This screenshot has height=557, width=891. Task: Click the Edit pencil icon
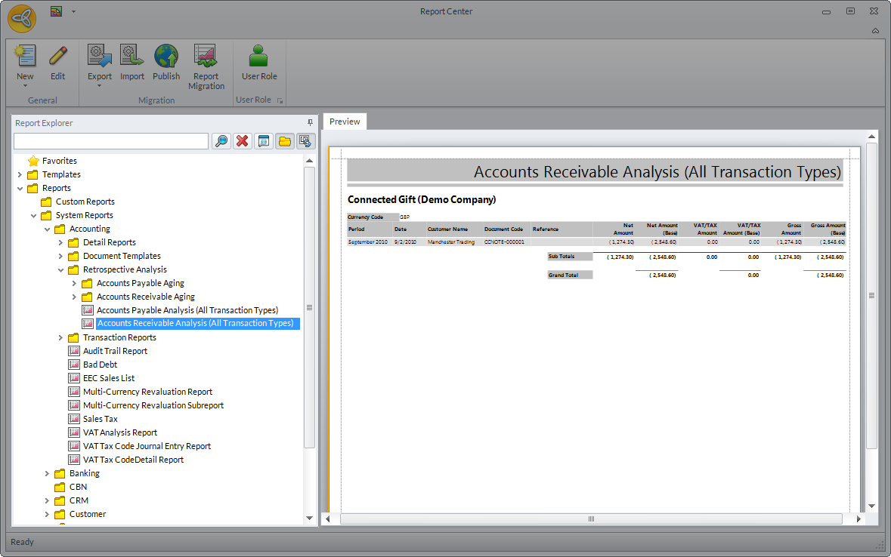[x=58, y=57]
